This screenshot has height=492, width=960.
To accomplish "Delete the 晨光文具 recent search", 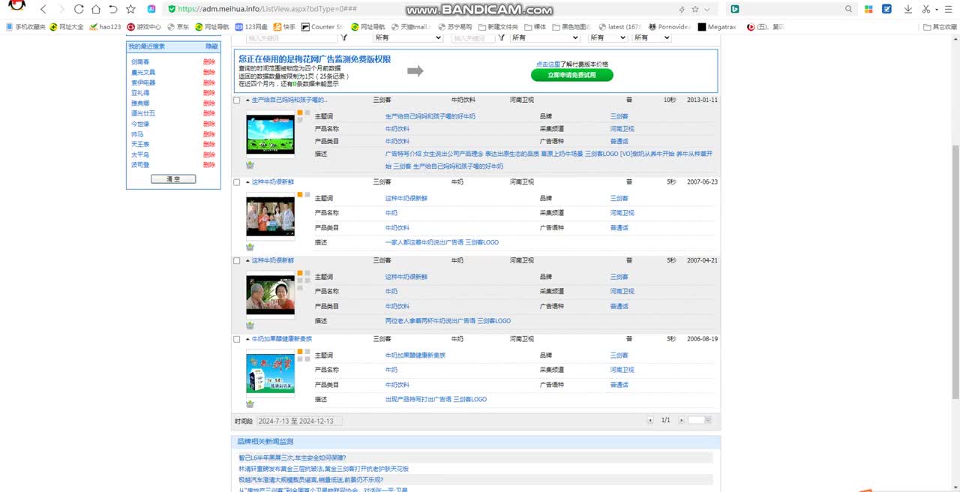I will (209, 73).
